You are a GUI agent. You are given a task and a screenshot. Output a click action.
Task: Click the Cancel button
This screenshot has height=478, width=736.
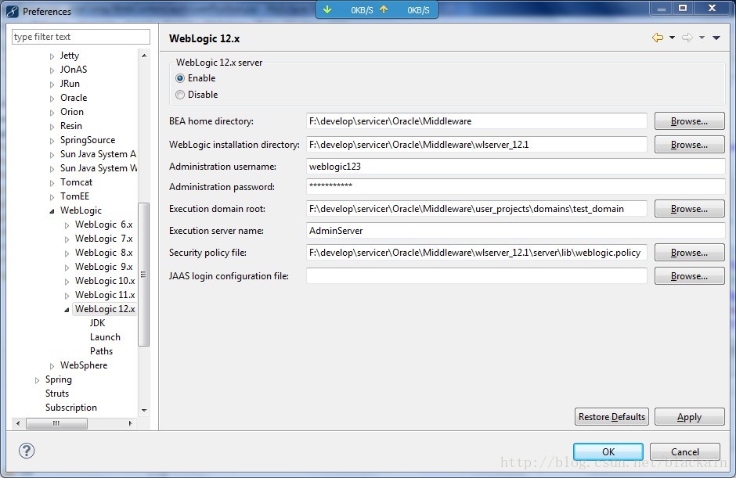(x=685, y=451)
